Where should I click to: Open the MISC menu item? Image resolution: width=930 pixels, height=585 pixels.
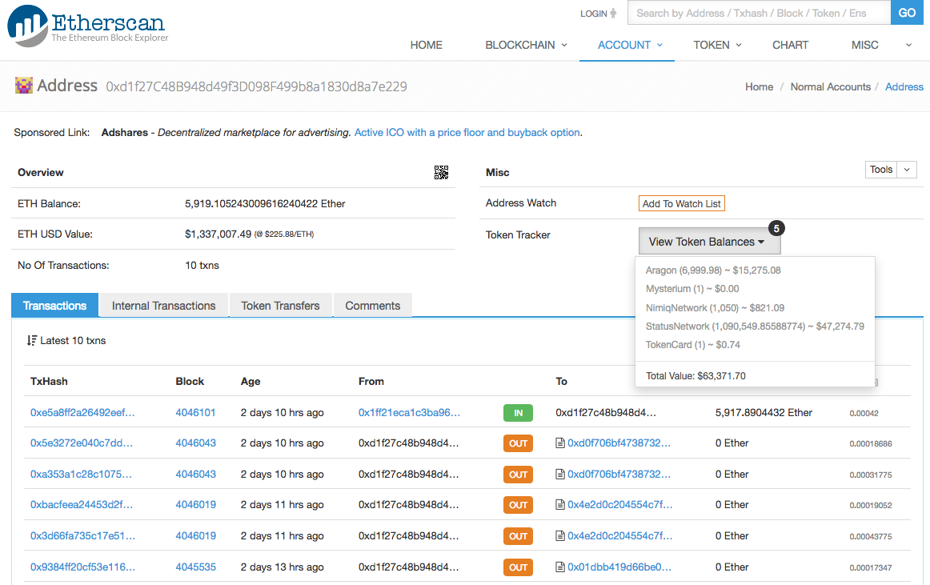click(x=864, y=45)
